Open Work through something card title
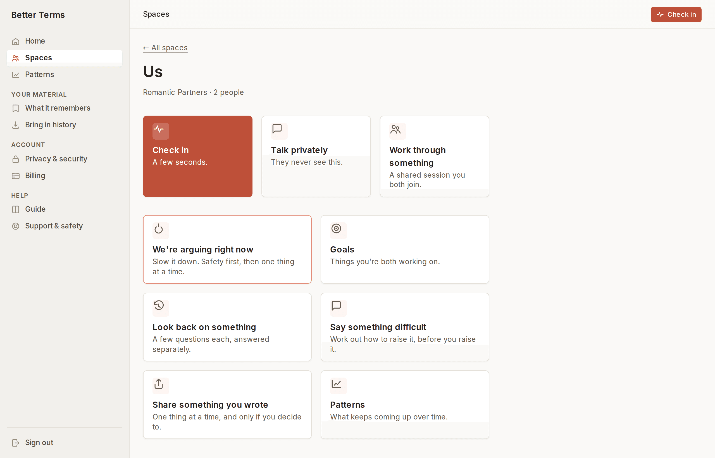The width and height of the screenshot is (715, 458). tap(418, 156)
